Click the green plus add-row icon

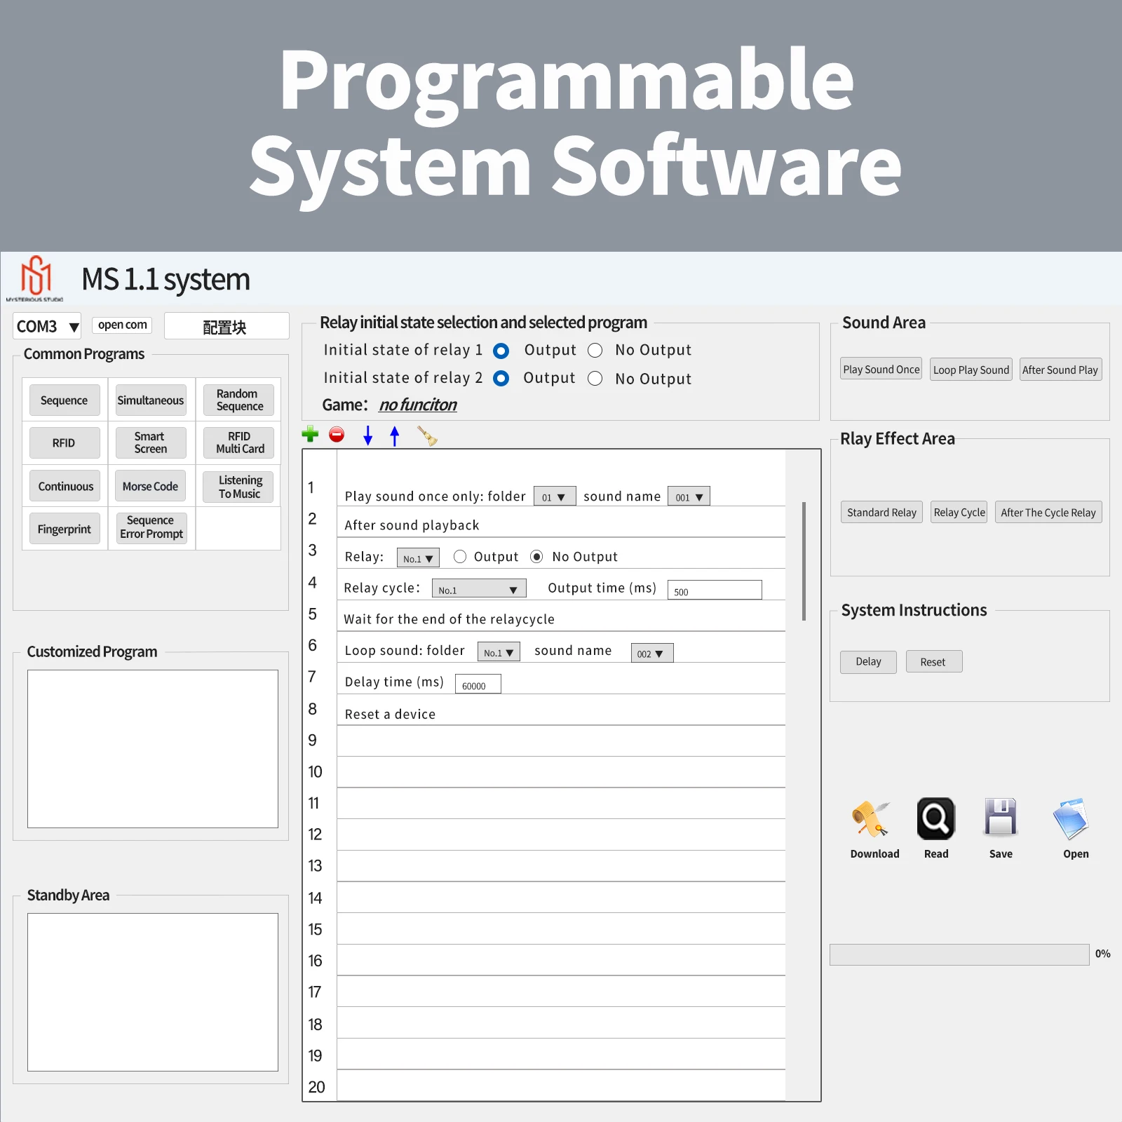310,435
